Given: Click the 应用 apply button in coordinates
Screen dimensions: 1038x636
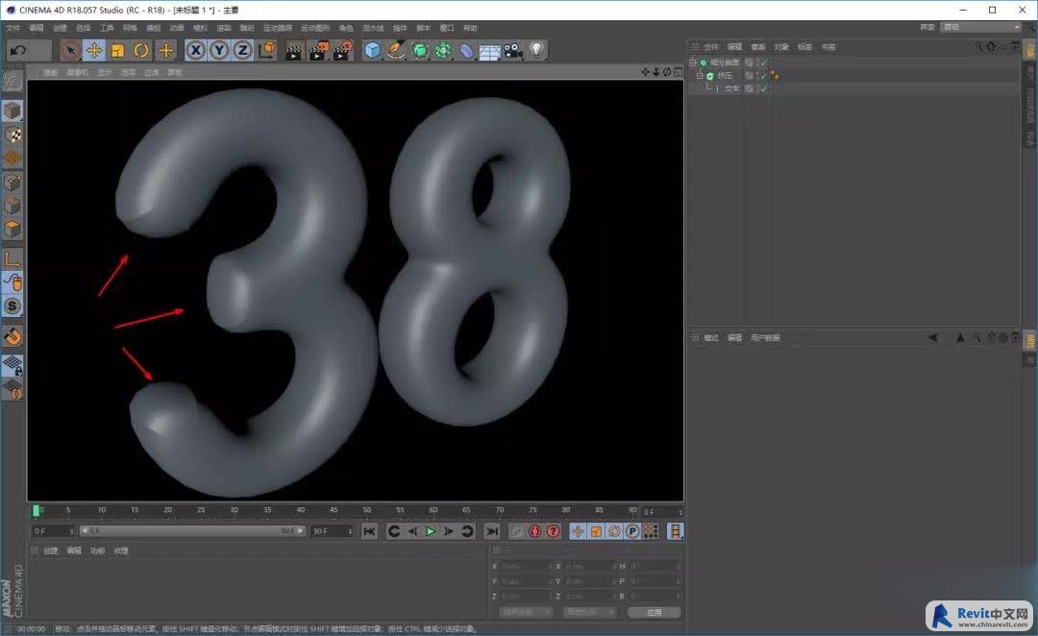Looking at the screenshot, I should pos(655,612).
